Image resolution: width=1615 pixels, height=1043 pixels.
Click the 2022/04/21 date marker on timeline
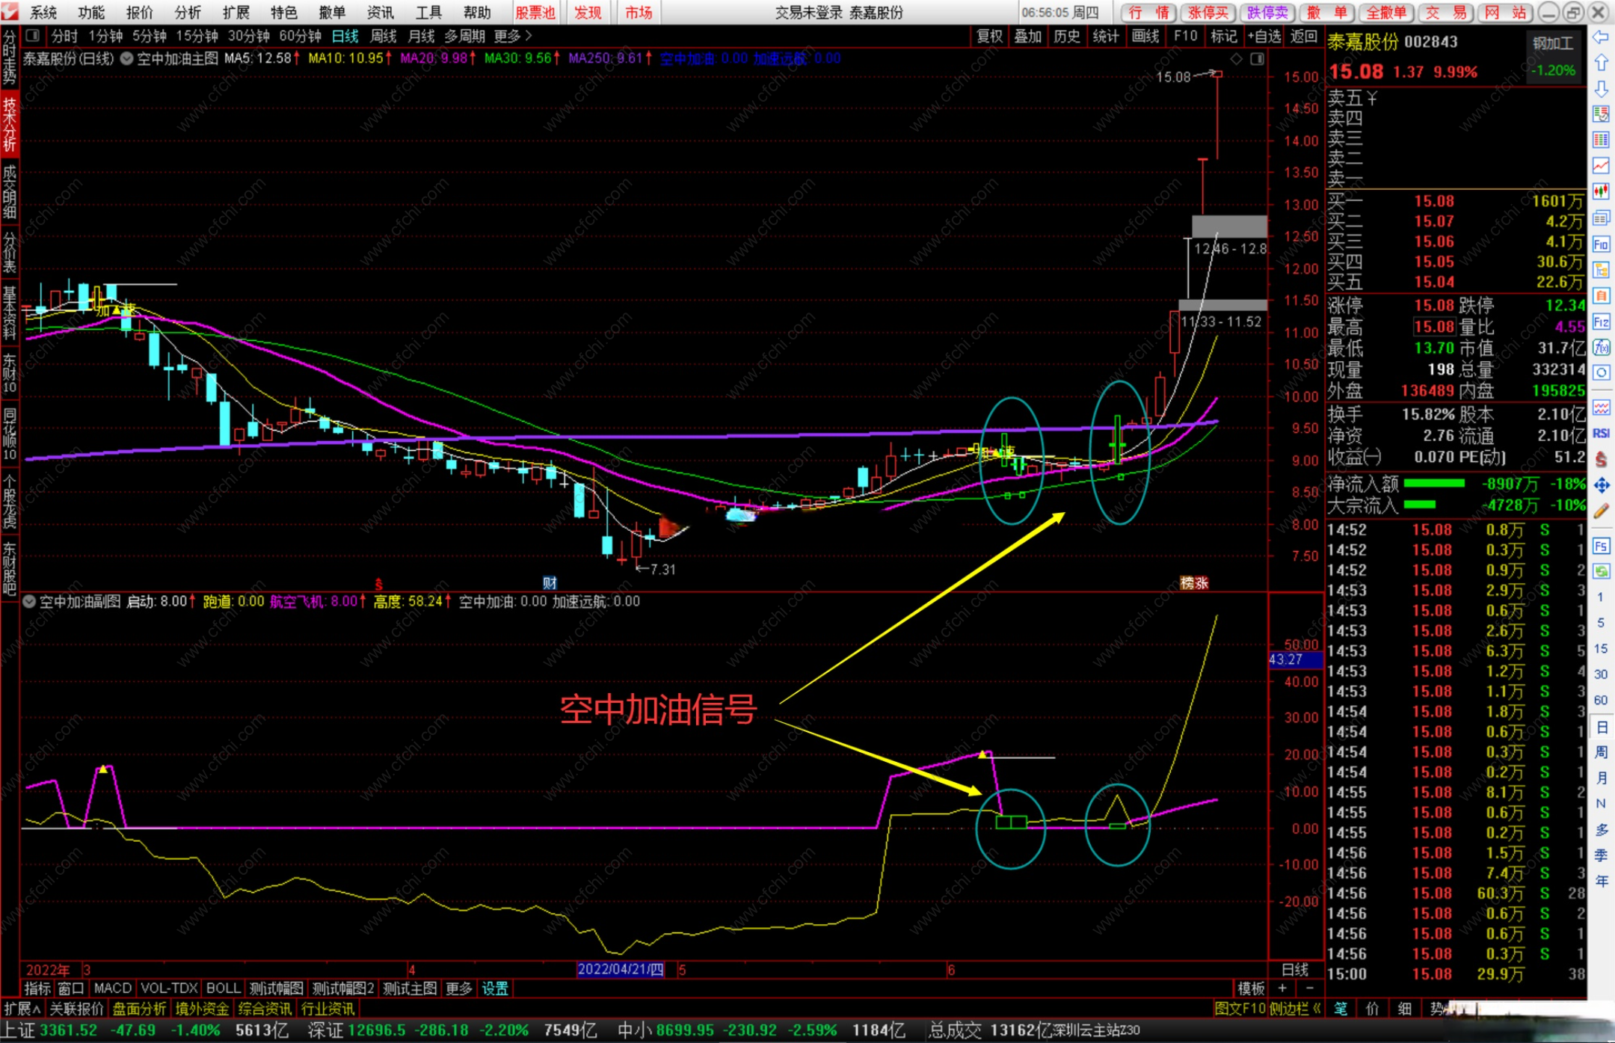click(620, 970)
